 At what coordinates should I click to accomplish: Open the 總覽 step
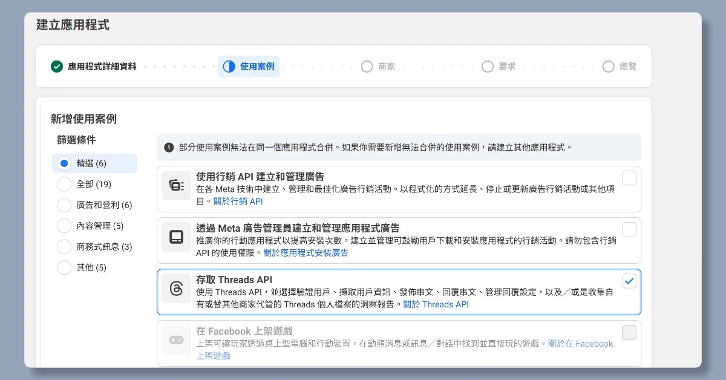tap(620, 67)
